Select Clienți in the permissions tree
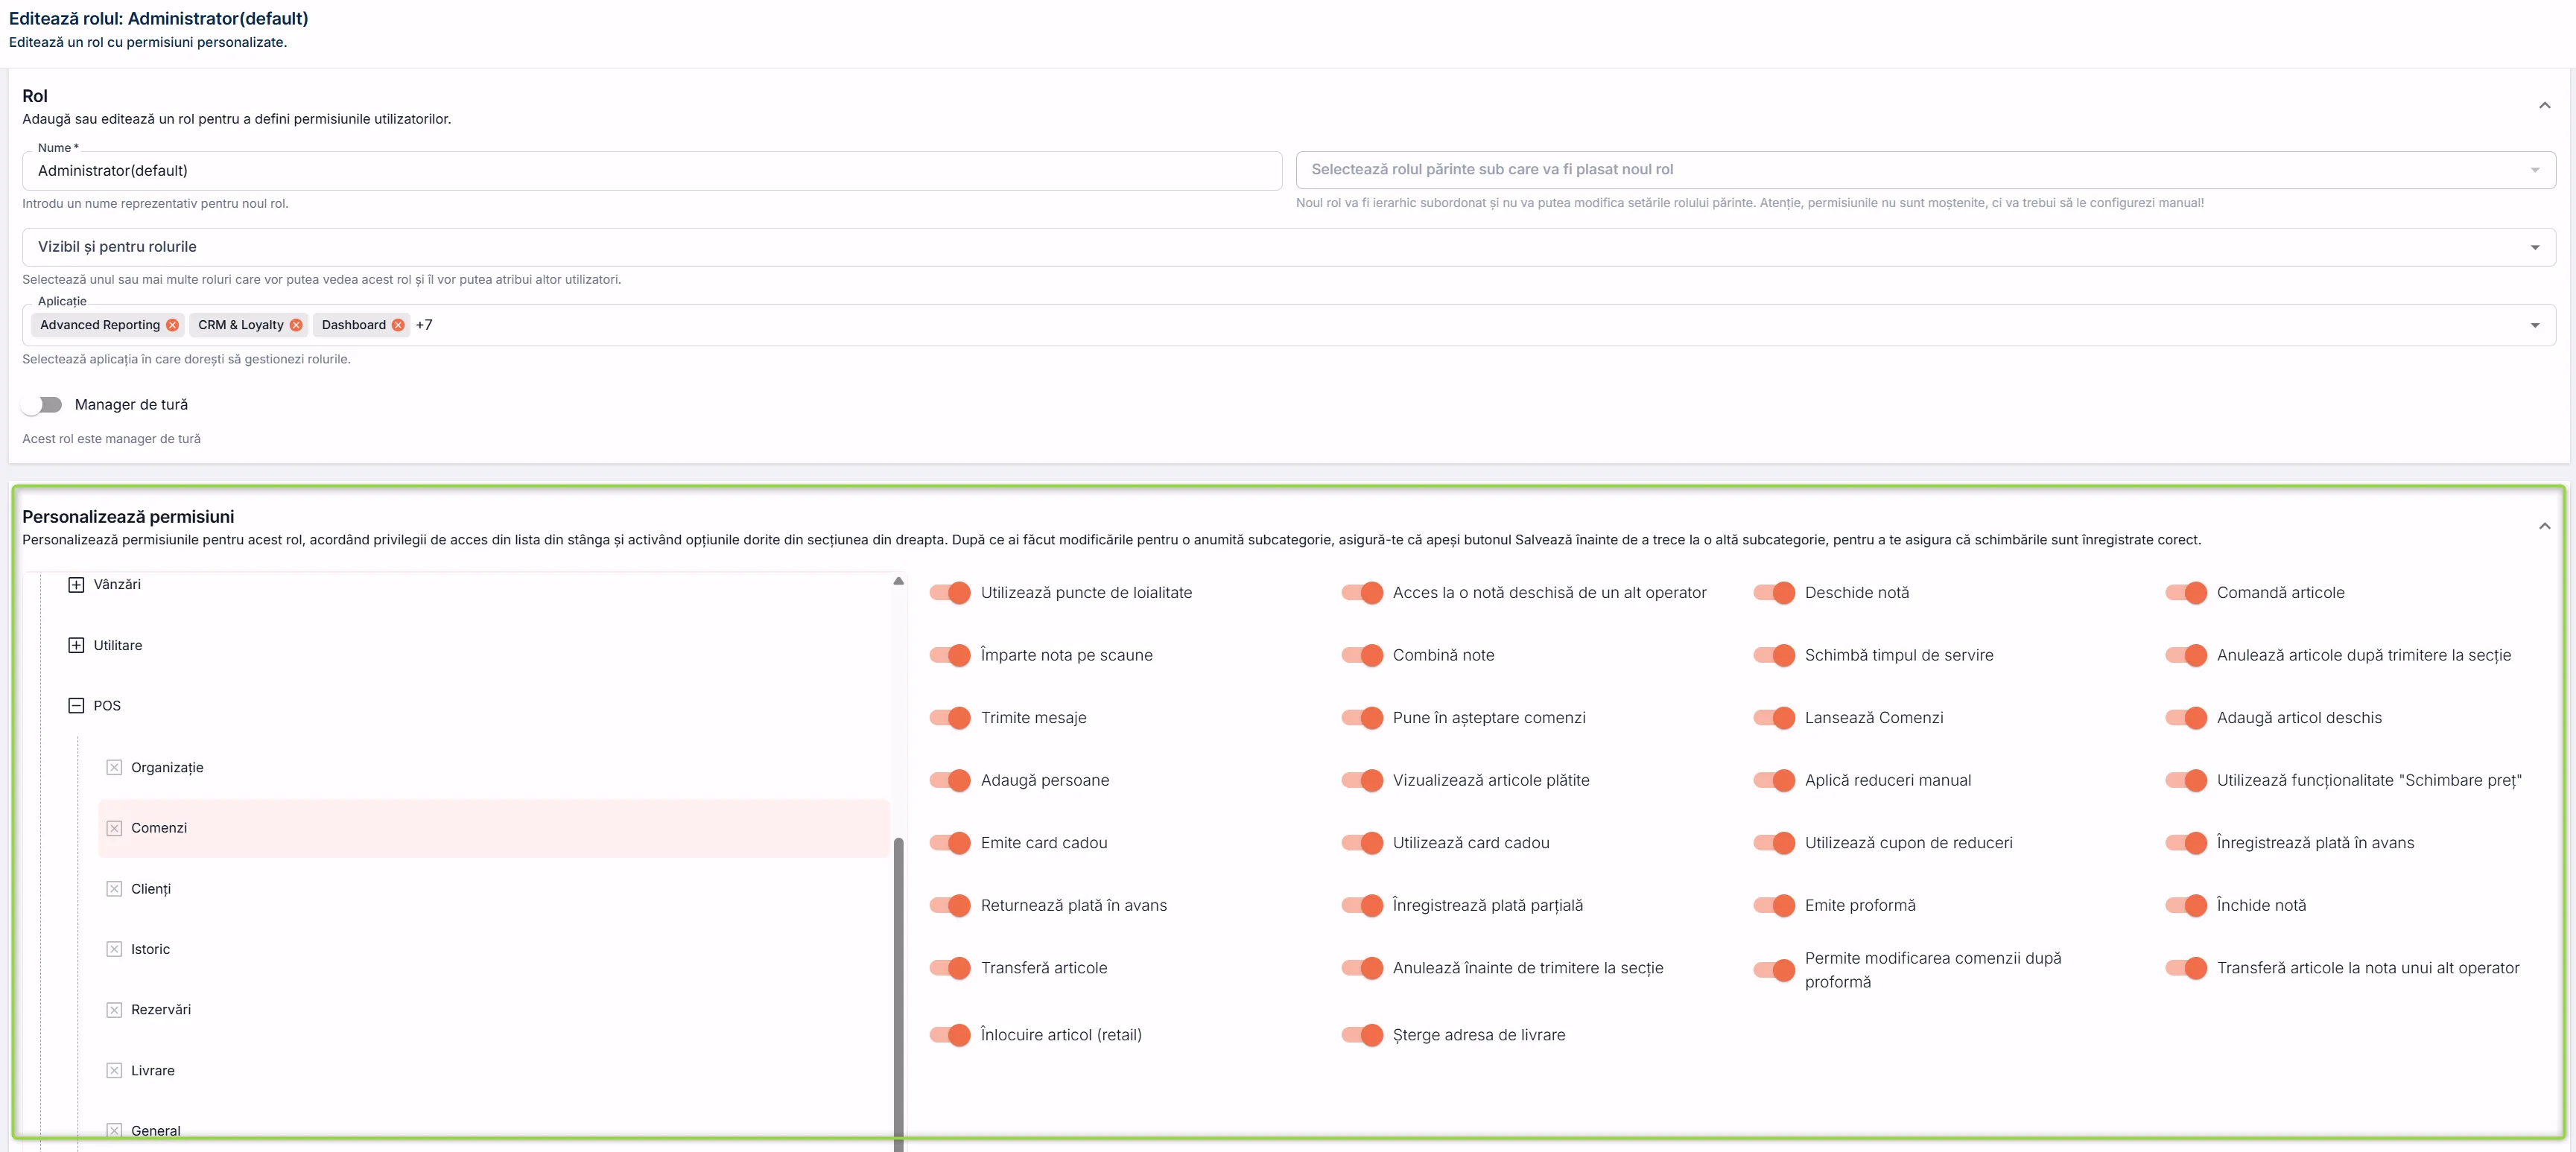Screen dimensions: 2576x1152 (151, 889)
